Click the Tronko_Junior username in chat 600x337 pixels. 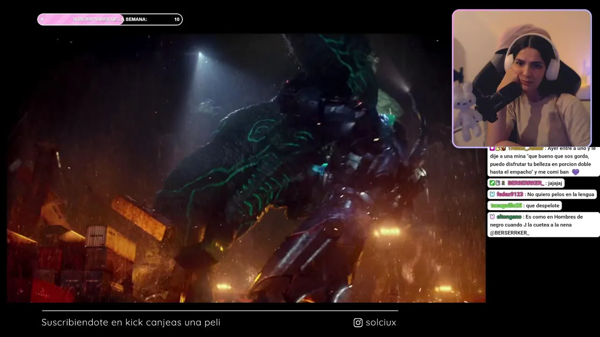click(525, 149)
